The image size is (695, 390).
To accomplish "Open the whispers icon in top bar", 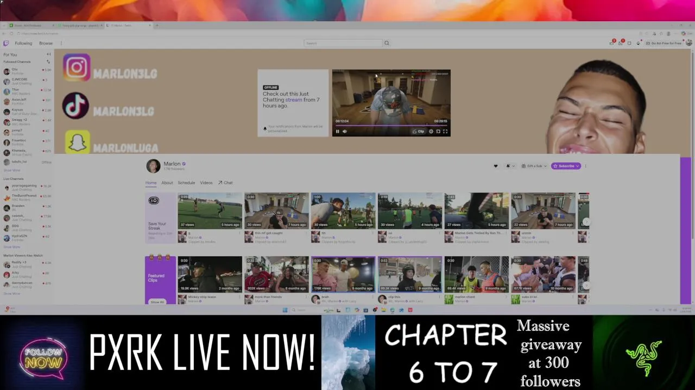I will click(629, 43).
